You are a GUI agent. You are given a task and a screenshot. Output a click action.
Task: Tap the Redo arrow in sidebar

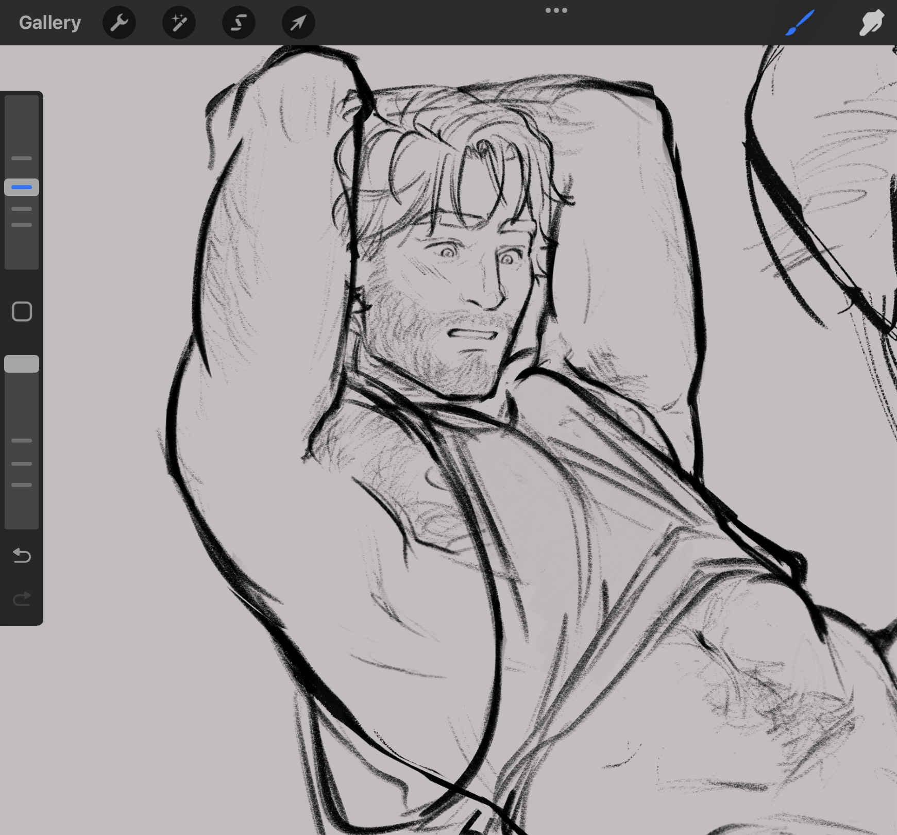[22, 598]
